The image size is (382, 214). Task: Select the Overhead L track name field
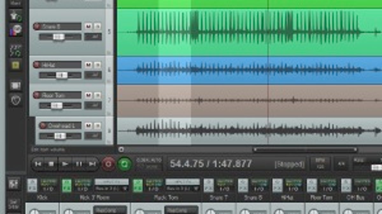(65, 126)
